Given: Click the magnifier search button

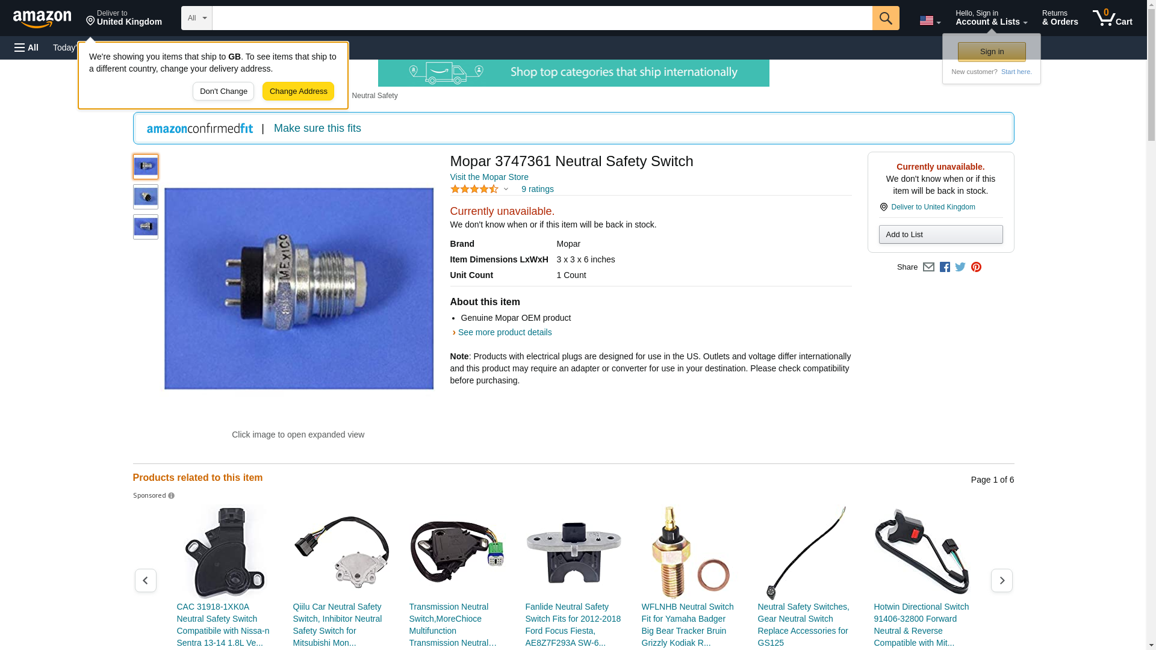Looking at the screenshot, I should (x=885, y=18).
